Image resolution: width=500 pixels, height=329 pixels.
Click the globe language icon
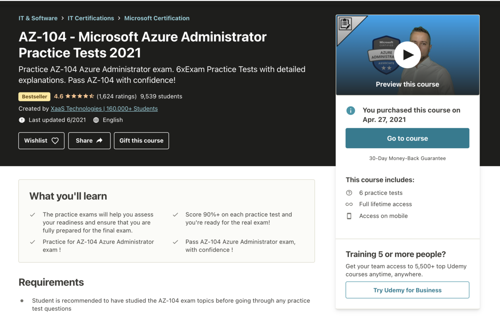tap(96, 120)
